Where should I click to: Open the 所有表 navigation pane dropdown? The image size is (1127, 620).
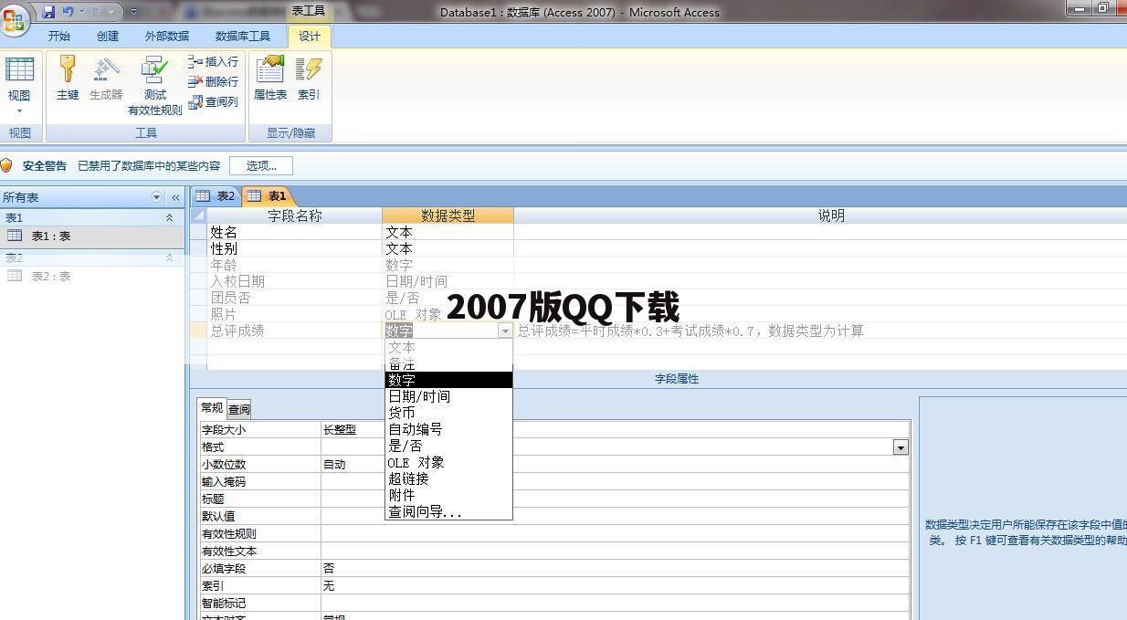click(x=156, y=197)
